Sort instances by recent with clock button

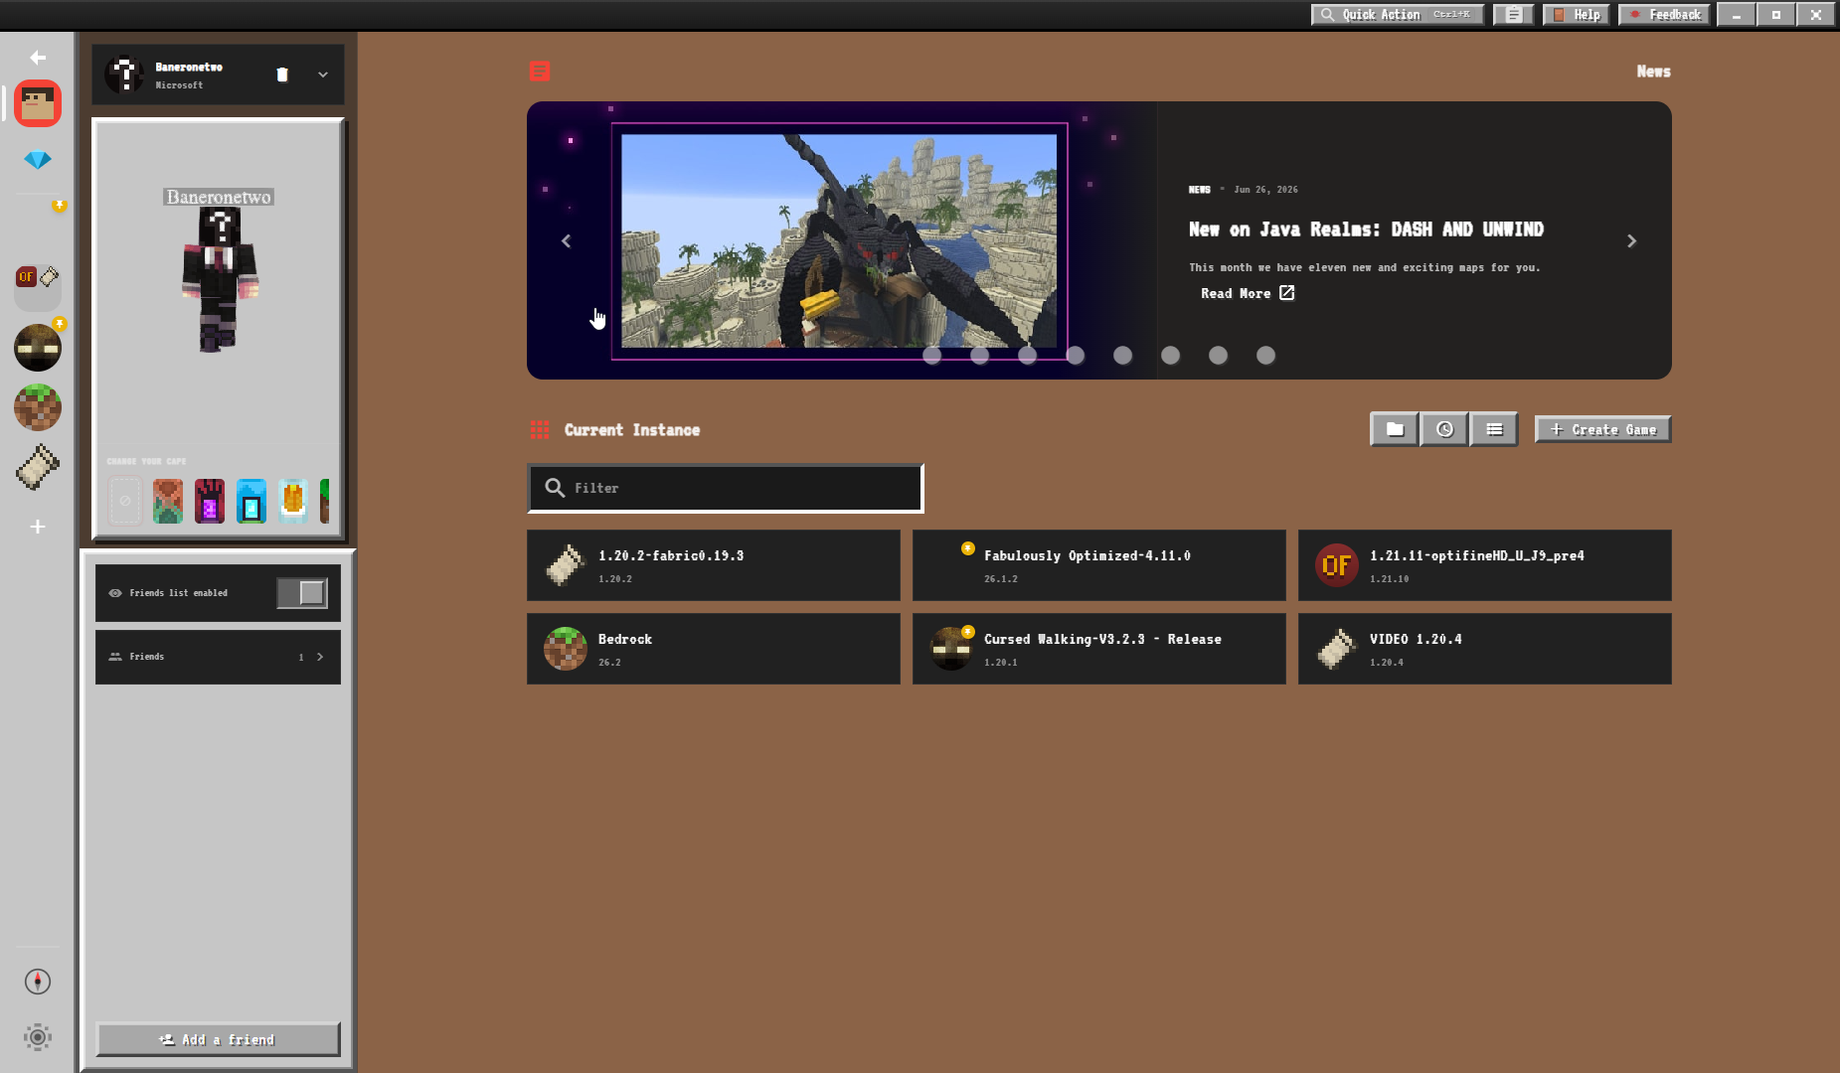[x=1444, y=430]
